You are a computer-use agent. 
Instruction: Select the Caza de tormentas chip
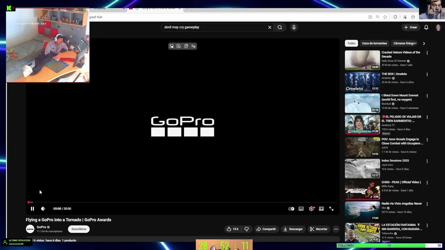pos(374,43)
